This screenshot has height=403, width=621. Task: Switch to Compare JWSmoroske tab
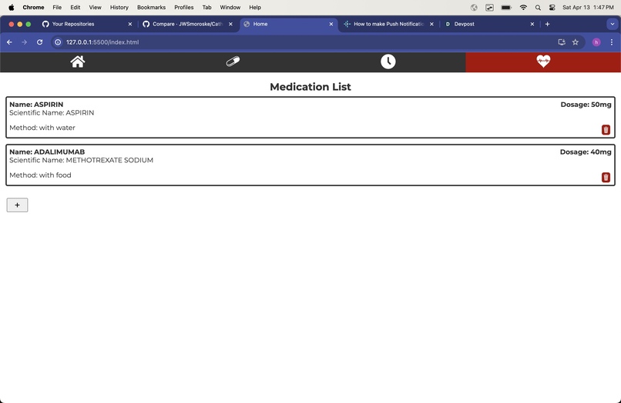click(x=188, y=24)
